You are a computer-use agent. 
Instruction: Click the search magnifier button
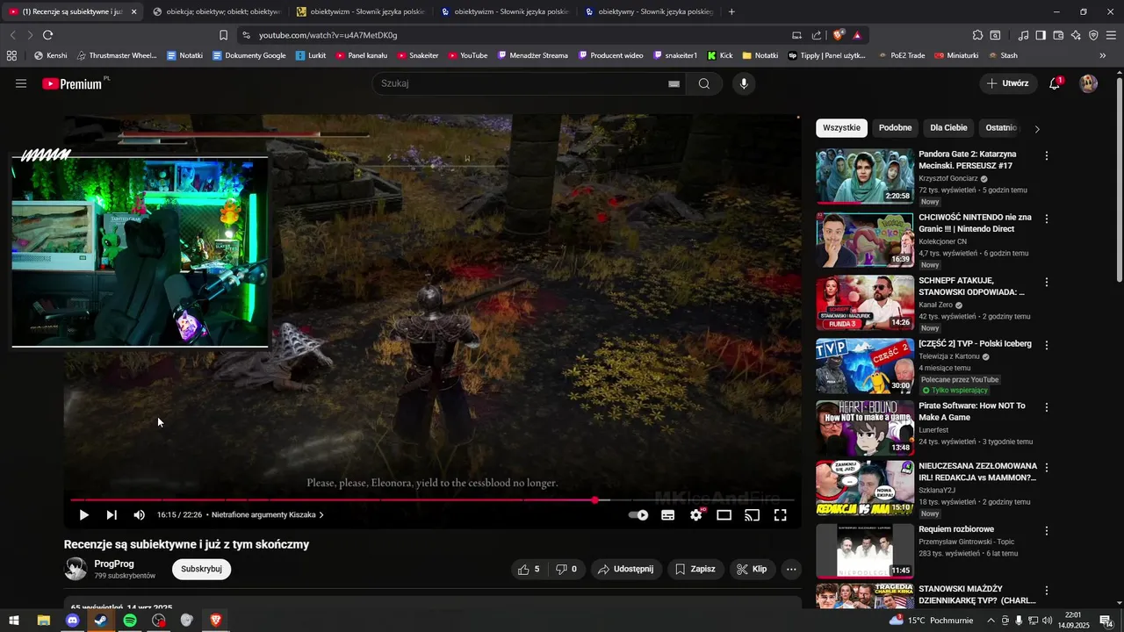[704, 83]
